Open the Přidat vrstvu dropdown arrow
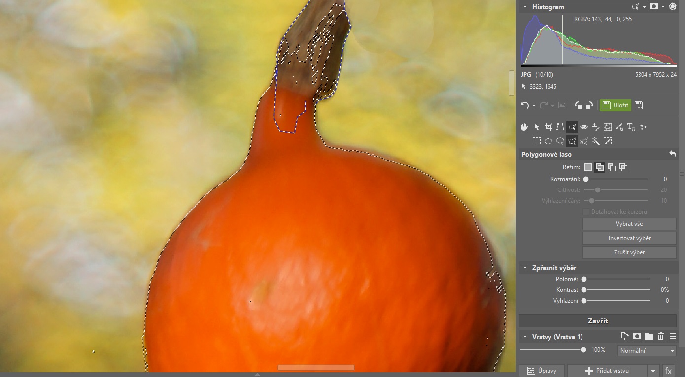Viewport: 685px width, 377px height. coord(653,371)
